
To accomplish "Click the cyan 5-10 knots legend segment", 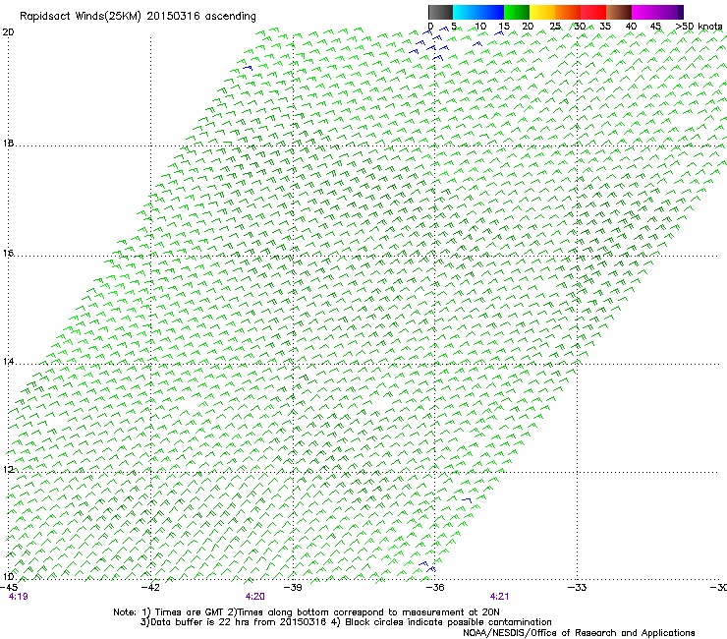I will (466, 12).
